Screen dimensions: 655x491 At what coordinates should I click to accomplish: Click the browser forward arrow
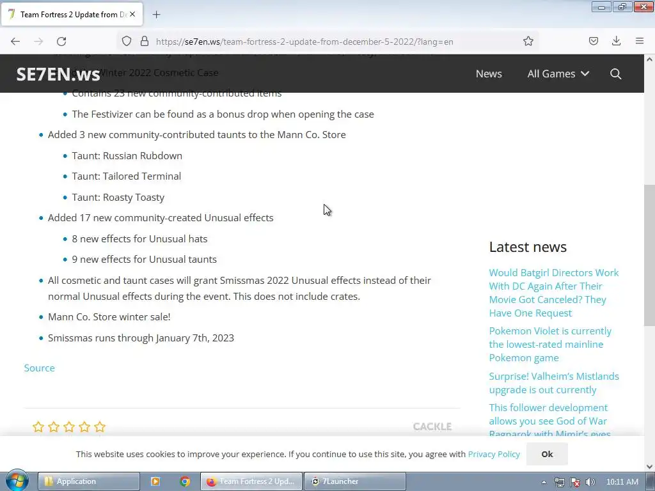pos(38,42)
